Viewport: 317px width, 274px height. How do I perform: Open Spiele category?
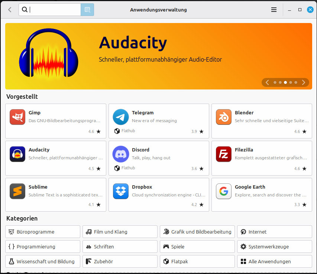[197, 247]
